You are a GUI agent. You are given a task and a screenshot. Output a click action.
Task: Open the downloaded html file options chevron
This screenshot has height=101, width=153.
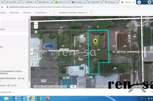point(15,92)
